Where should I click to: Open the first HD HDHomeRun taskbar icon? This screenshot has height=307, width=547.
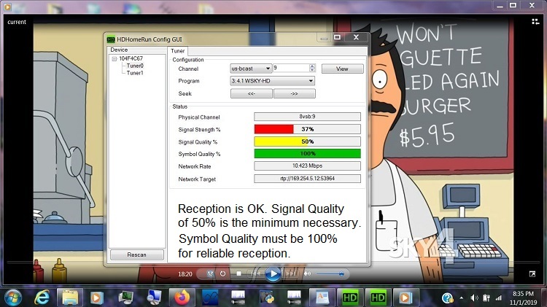(350, 298)
